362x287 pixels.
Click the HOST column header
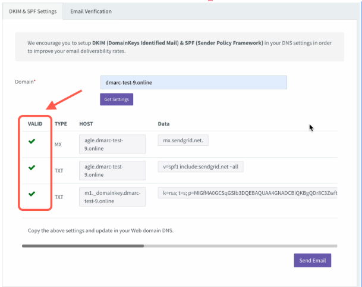pyautogui.click(x=86, y=124)
